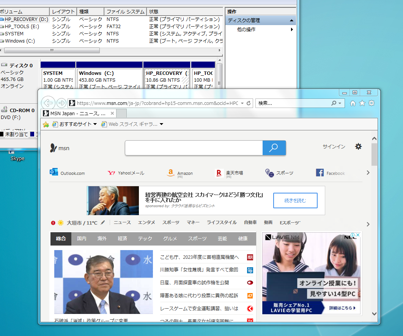Viewport: 403px width, 336px height.
Task: Click サインイン link
Action: pos(334,146)
